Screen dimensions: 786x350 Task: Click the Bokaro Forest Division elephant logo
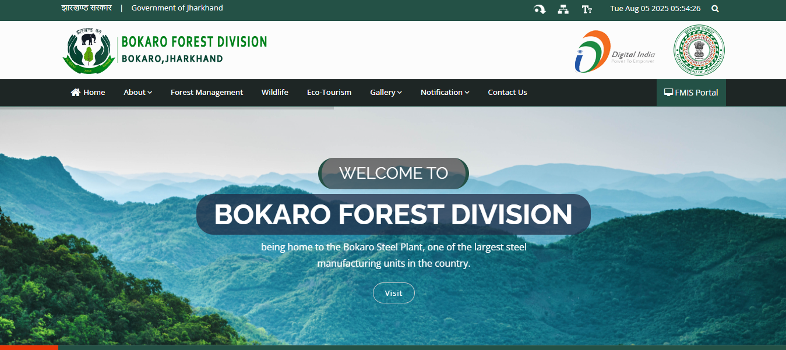point(88,51)
